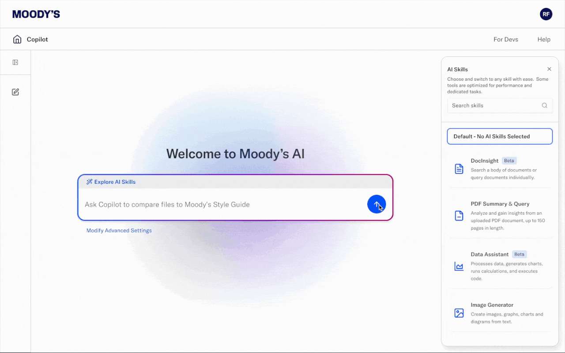Open the sidebar expand panel icon
Viewport: 565px width, 353px height.
pyautogui.click(x=15, y=62)
